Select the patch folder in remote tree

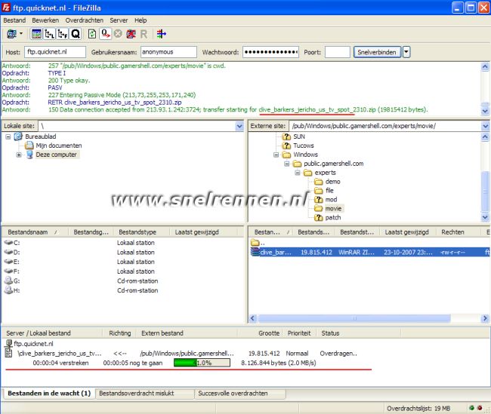coord(333,218)
